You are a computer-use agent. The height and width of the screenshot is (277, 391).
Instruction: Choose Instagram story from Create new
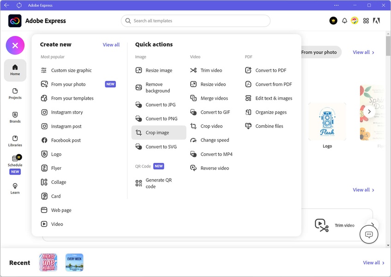(x=67, y=112)
